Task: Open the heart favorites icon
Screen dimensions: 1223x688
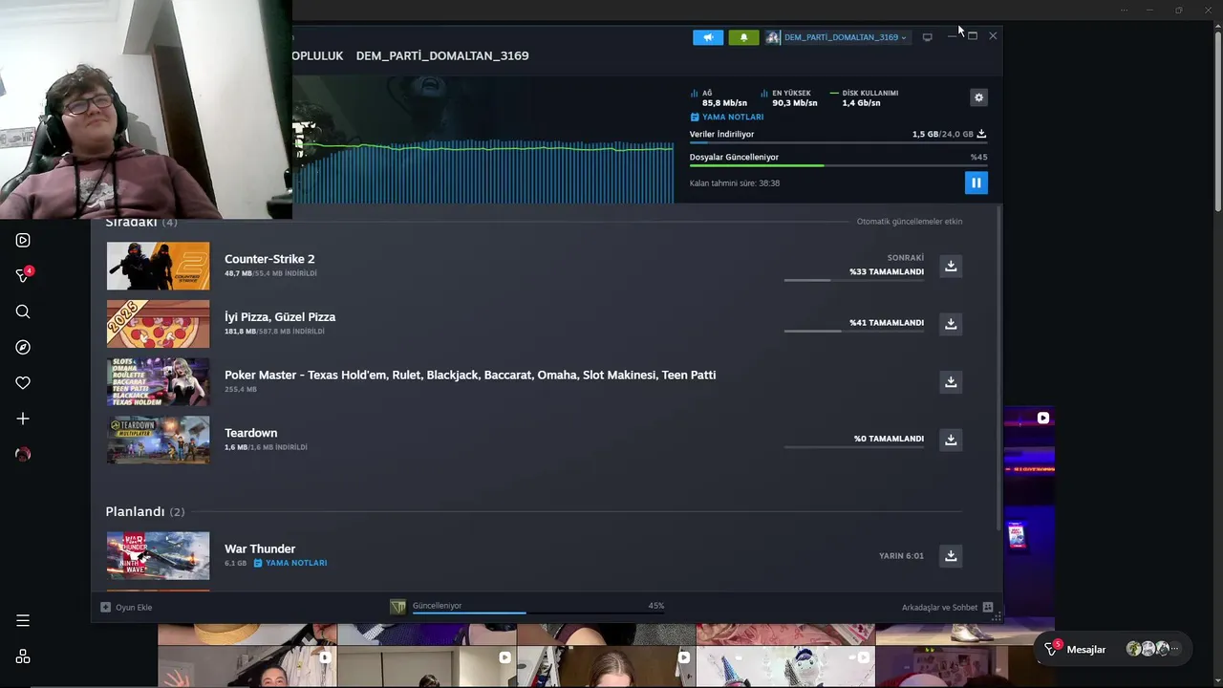Action: 23,383
